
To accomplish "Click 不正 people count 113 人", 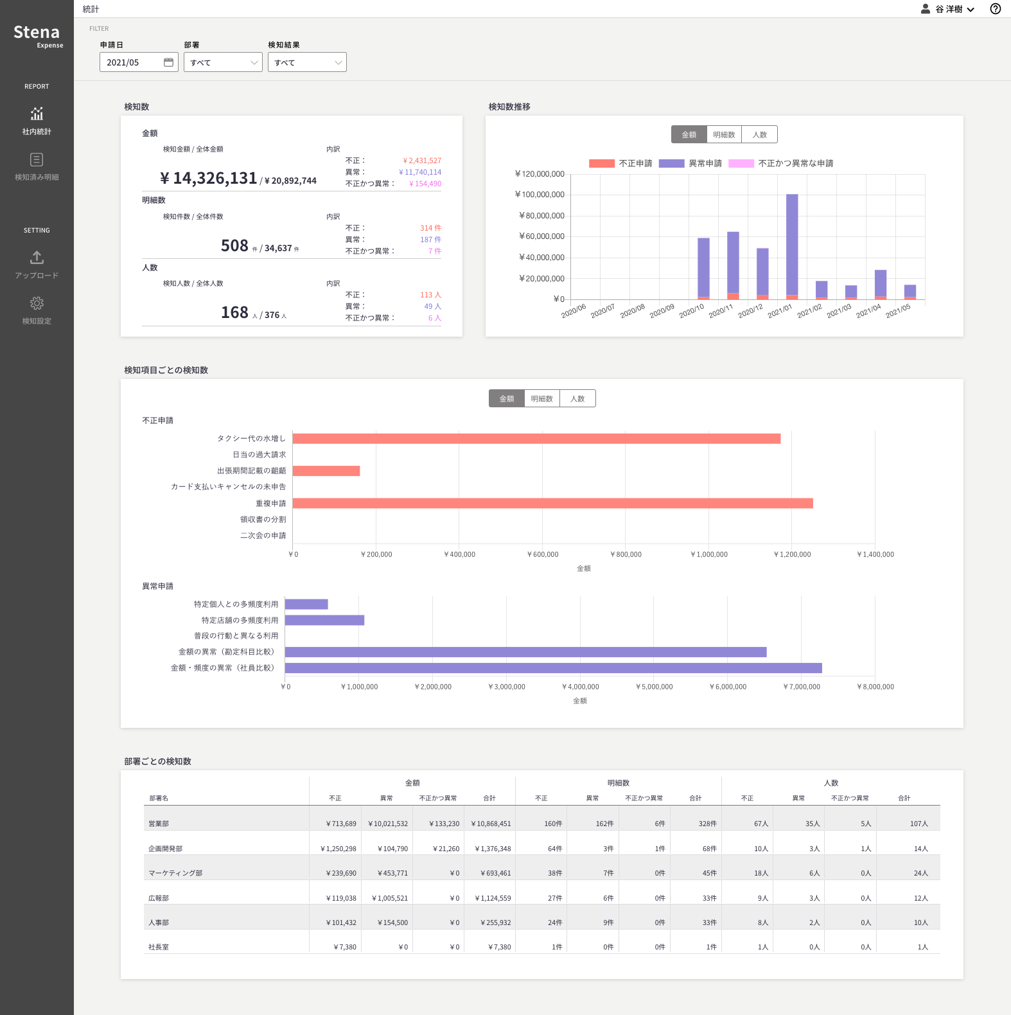I will (430, 295).
